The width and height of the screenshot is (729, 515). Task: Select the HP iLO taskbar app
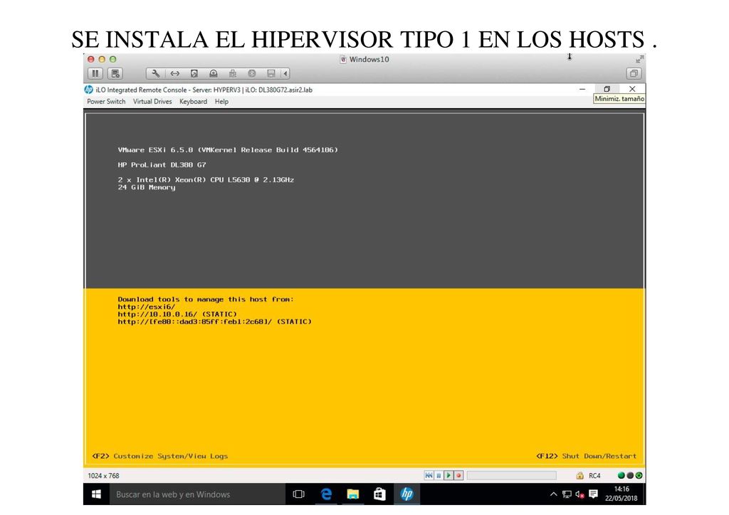[407, 494]
